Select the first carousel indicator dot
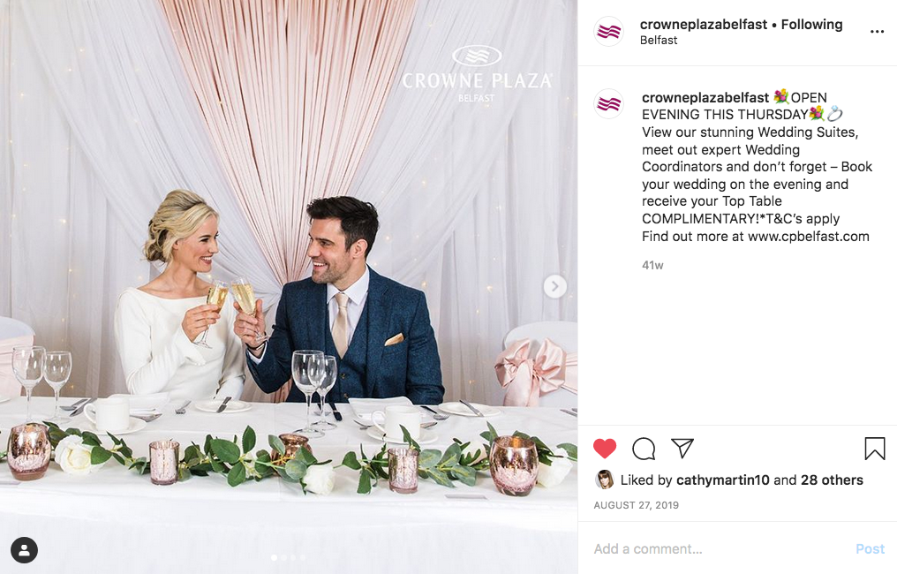Image resolution: width=897 pixels, height=574 pixels. (274, 557)
